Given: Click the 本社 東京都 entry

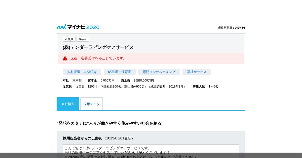Looking at the screenshot, I should click(72, 81).
